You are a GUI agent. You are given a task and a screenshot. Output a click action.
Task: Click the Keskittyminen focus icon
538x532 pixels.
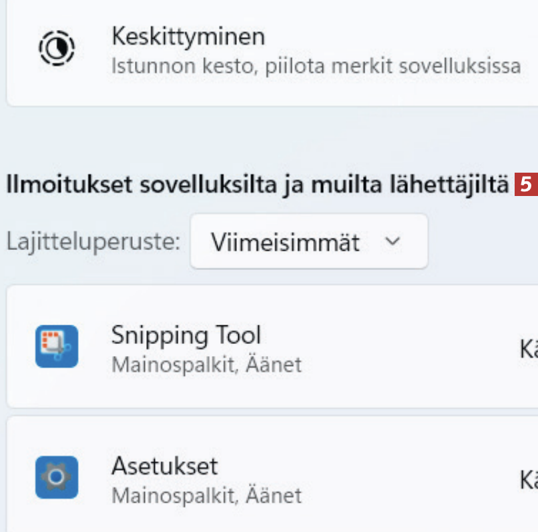click(57, 48)
